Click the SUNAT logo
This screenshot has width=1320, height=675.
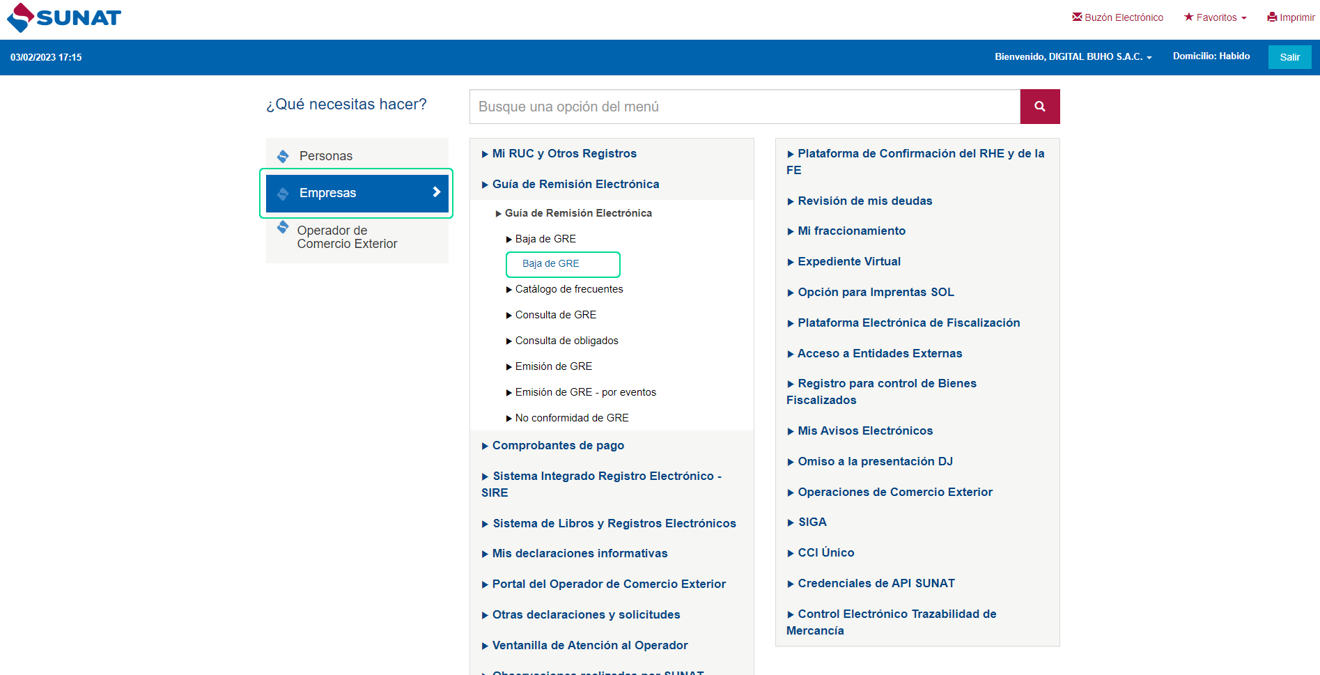pyautogui.click(x=64, y=18)
